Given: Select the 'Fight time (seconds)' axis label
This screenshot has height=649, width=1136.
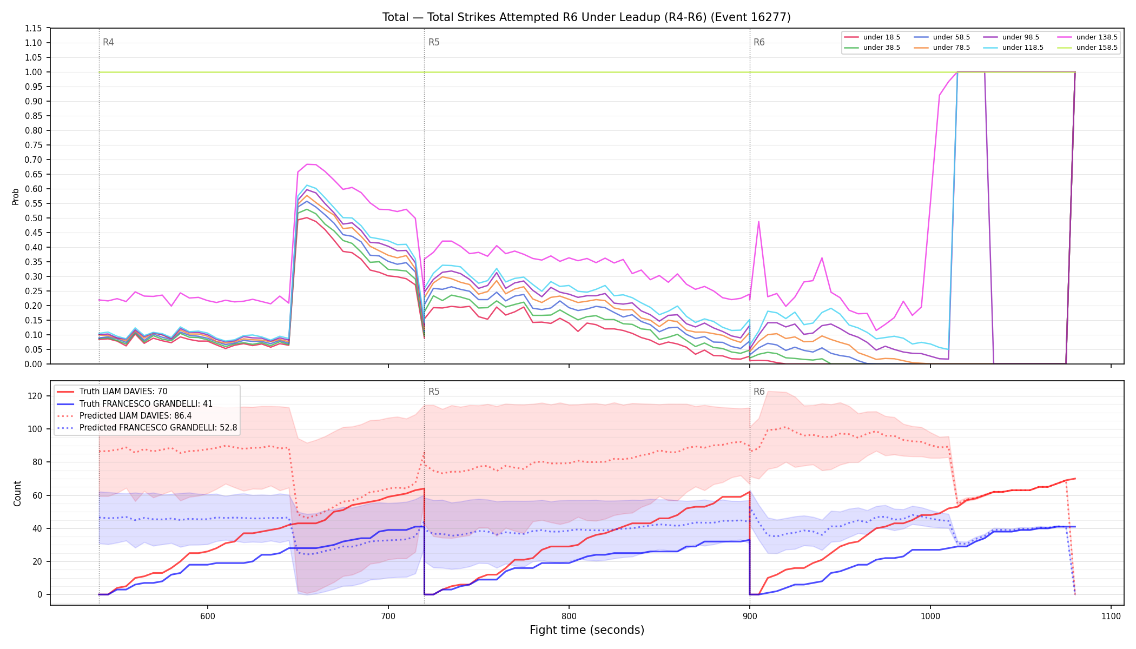Looking at the screenshot, I should pyautogui.click(x=587, y=630).
